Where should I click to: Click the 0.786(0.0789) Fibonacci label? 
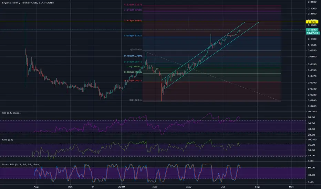(x=133, y=56)
